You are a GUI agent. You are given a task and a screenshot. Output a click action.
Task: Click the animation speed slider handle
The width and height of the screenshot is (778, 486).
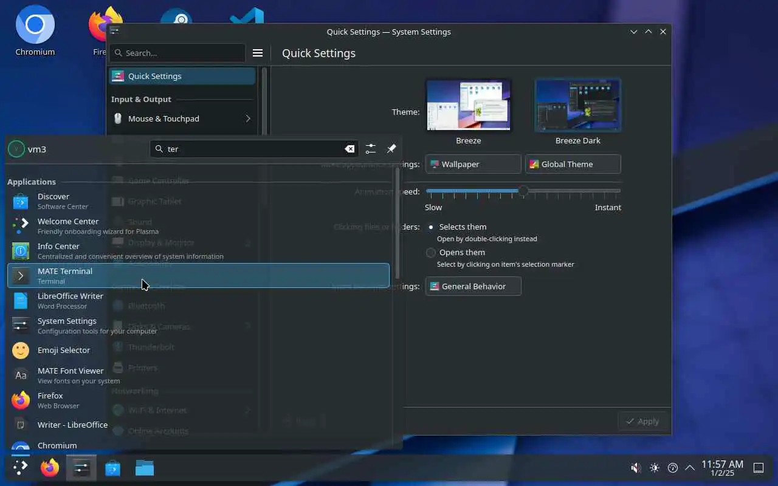pos(523,191)
